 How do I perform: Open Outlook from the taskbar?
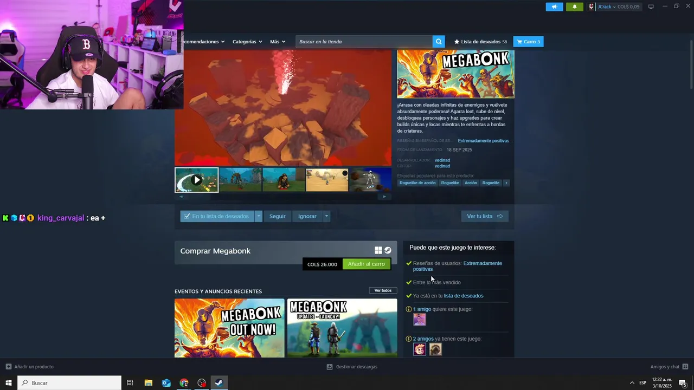coord(166,383)
